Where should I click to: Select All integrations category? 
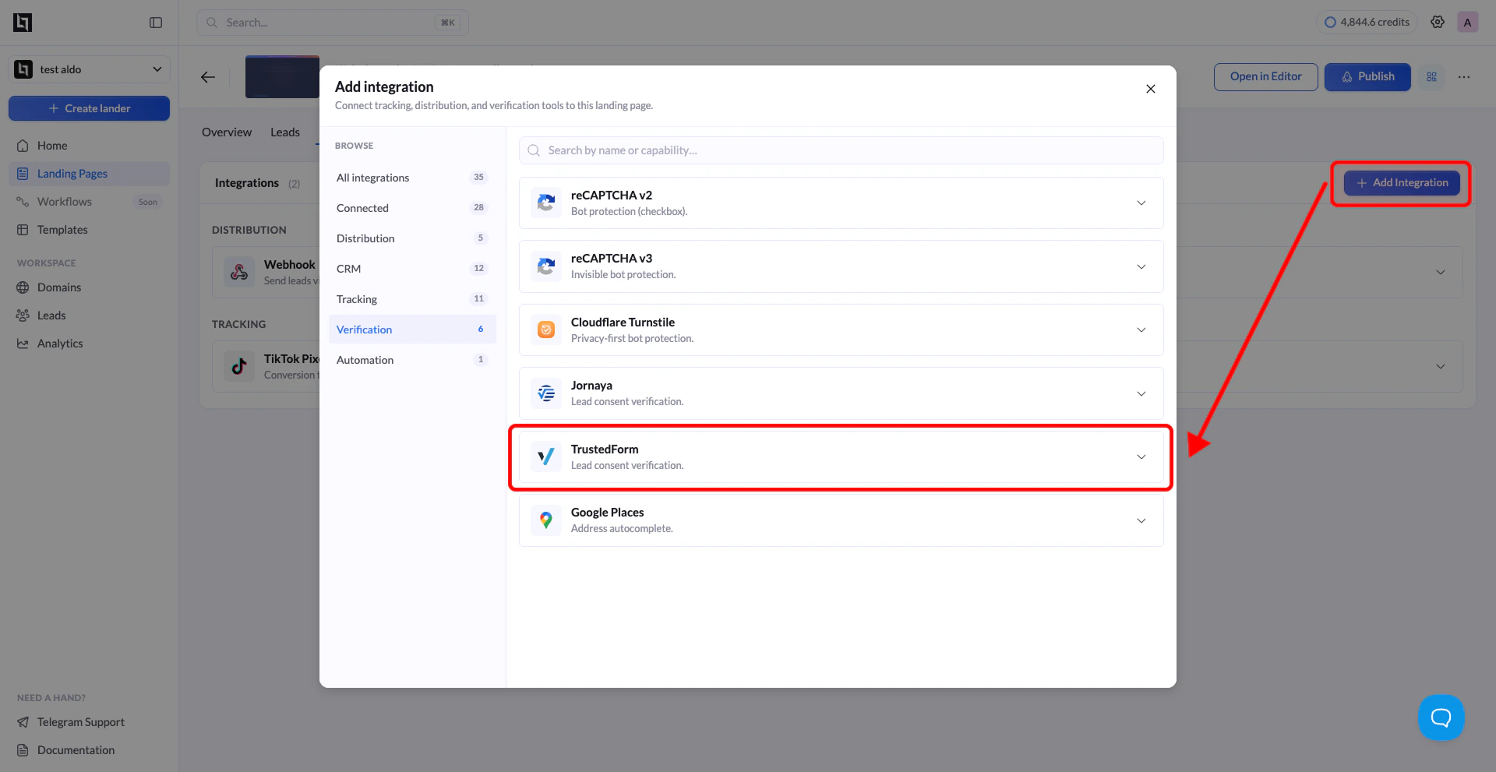(412, 178)
